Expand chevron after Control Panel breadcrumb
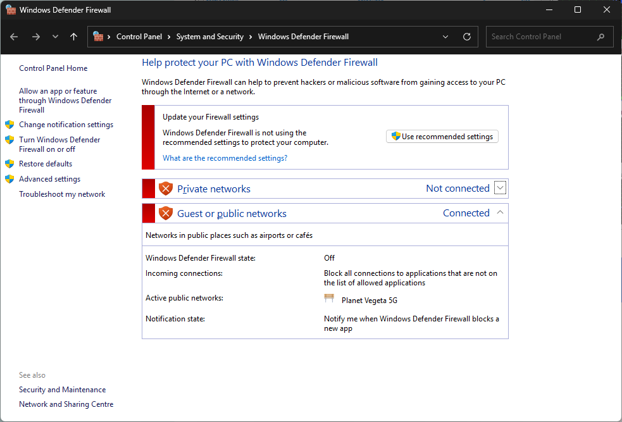Image resolution: width=622 pixels, height=422 pixels. tap(169, 37)
